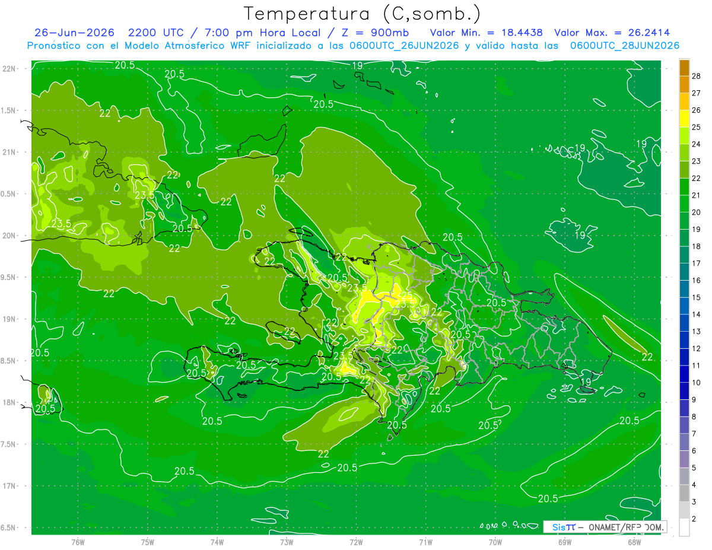Pick the gray legend swatch between 3 and 4
Screen dimensions: 712x550
(684, 494)
